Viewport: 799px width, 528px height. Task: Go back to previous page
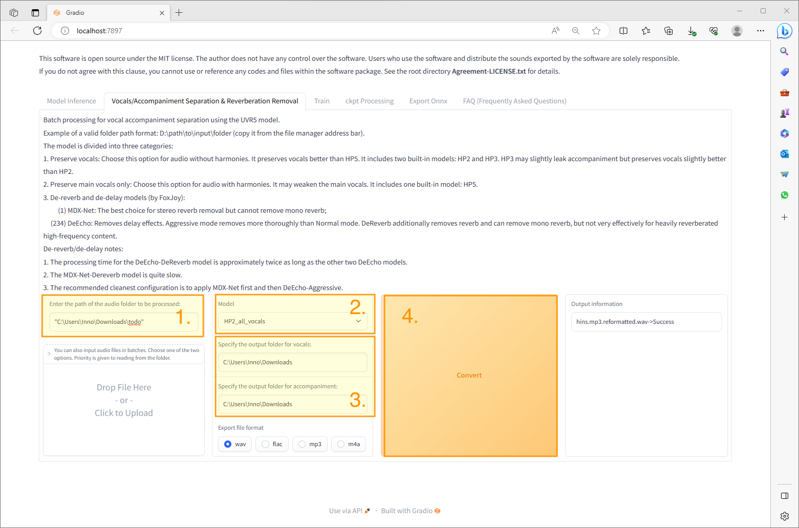click(15, 31)
